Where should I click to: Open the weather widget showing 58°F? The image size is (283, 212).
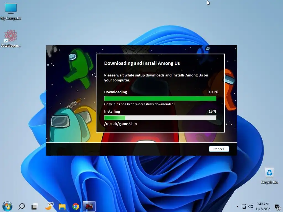coord(49,206)
